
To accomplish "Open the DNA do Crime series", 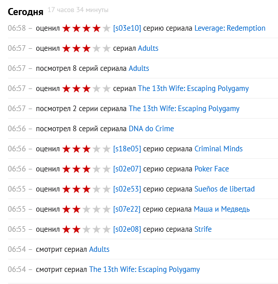I will pos(151,129).
